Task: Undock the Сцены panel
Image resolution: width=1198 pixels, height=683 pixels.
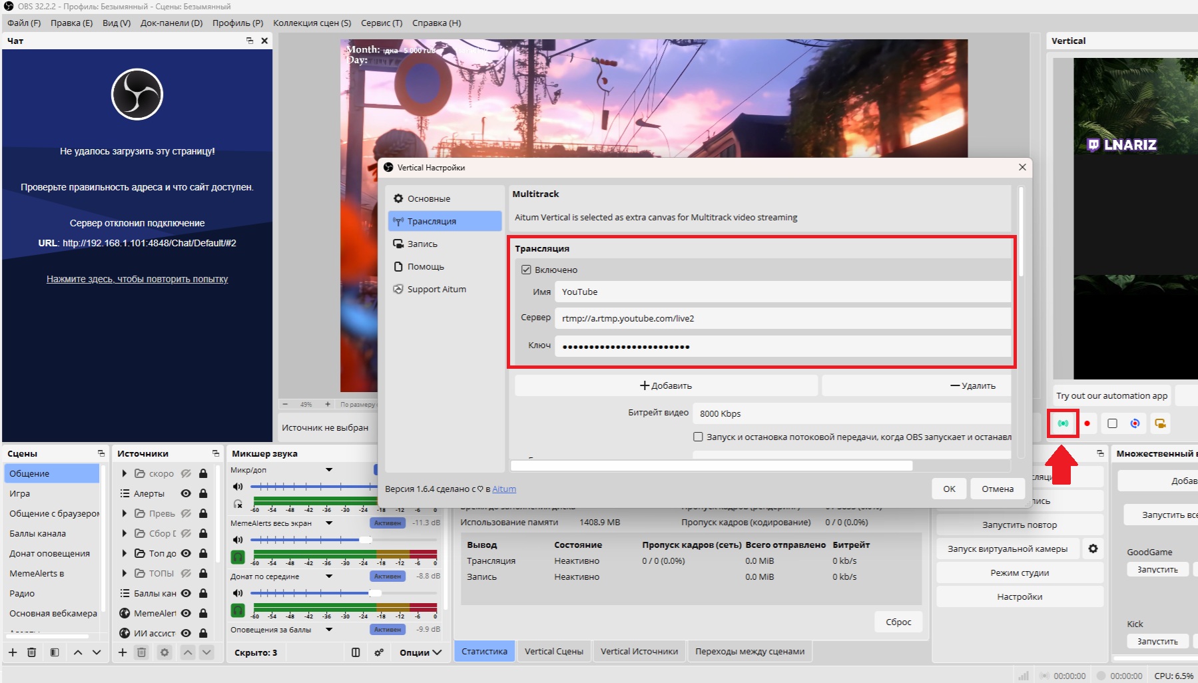Action: pyautogui.click(x=101, y=453)
